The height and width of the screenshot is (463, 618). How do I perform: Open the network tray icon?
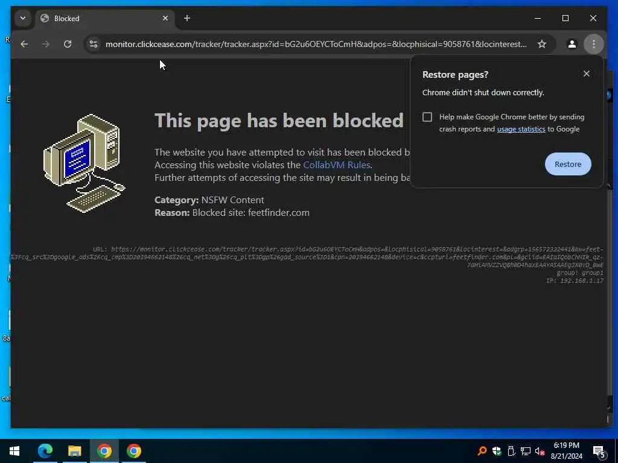pos(526,451)
